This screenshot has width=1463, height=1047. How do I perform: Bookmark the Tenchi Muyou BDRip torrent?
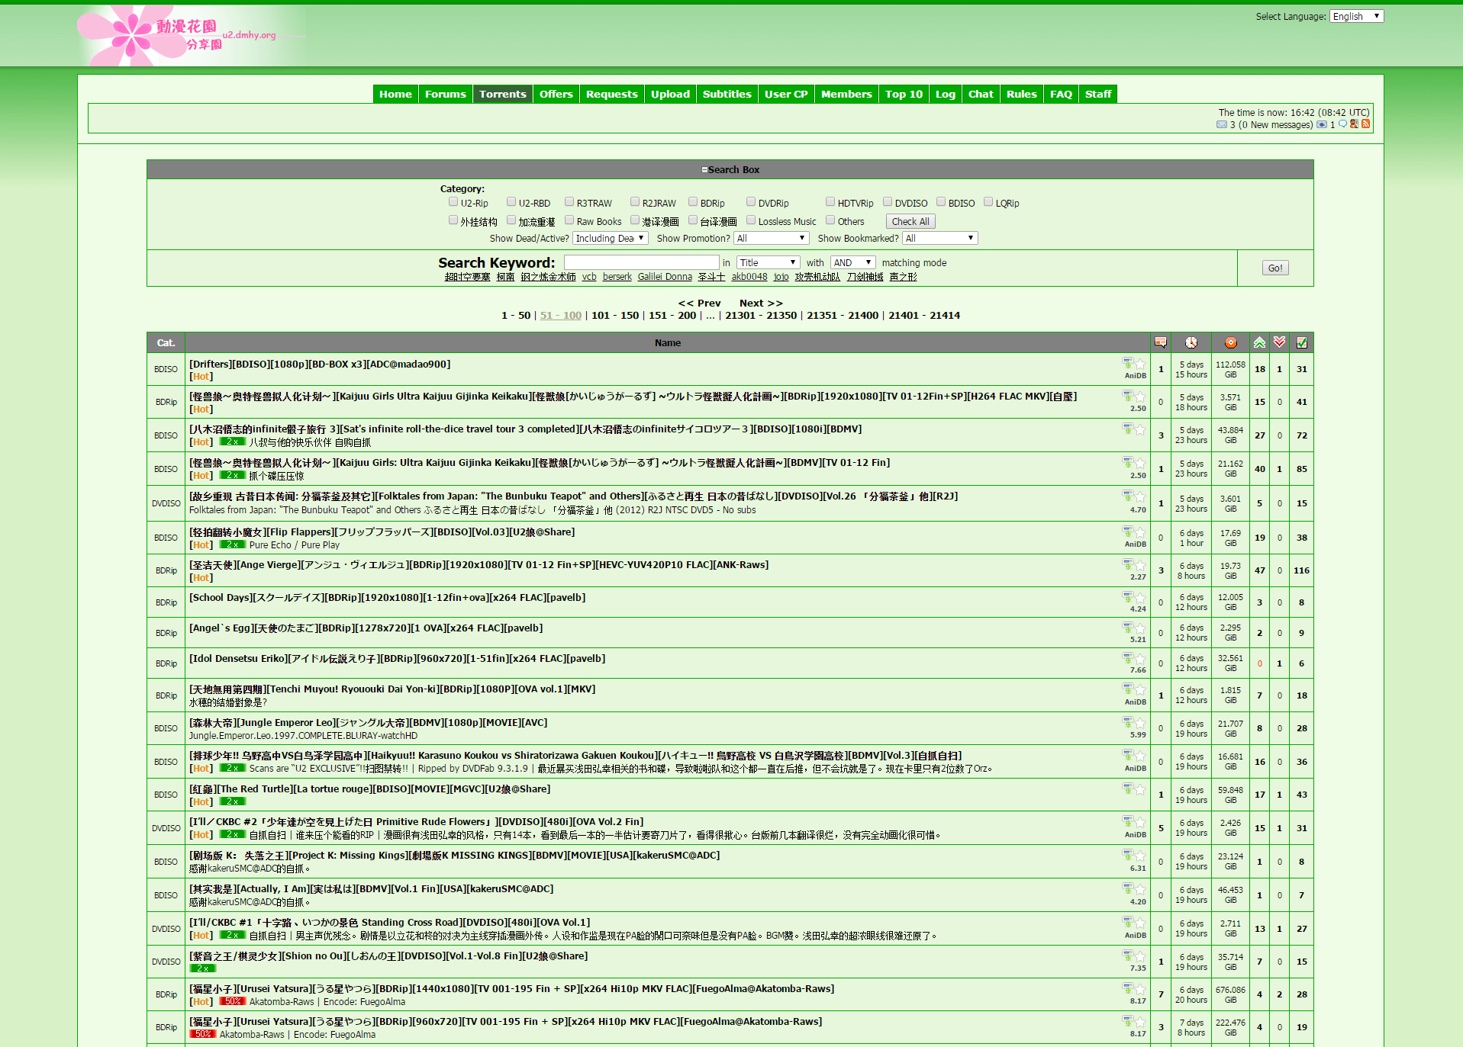coord(1140,689)
